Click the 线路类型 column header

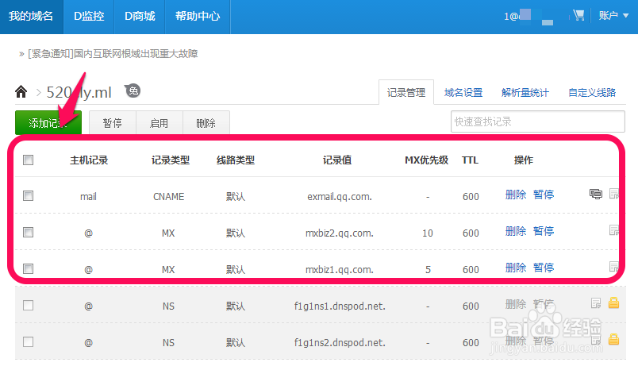tap(236, 160)
